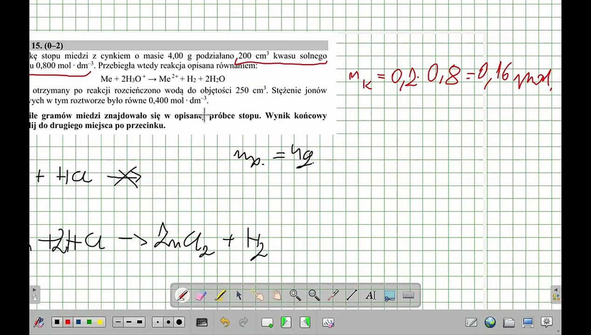This screenshot has height=335, width=591.
Task: Click the stylus palette toggle icon
Action: [x=39, y=322]
